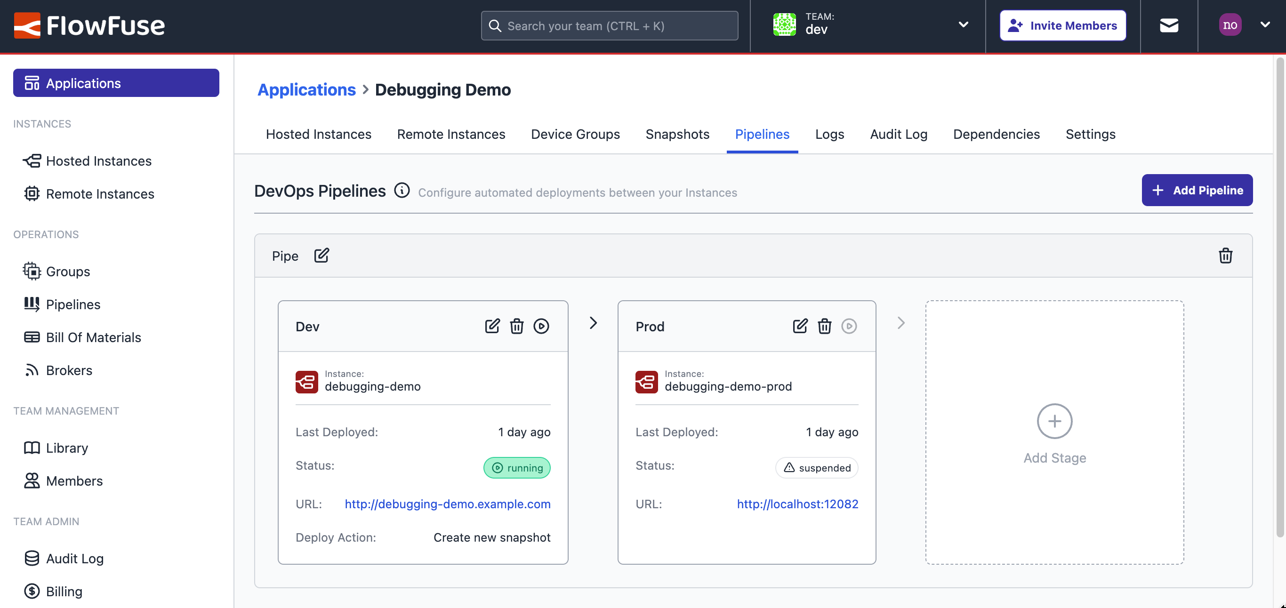Image resolution: width=1286 pixels, height=608 pixels.
Task: Run the Dev stage
Action: click(541, 326)
